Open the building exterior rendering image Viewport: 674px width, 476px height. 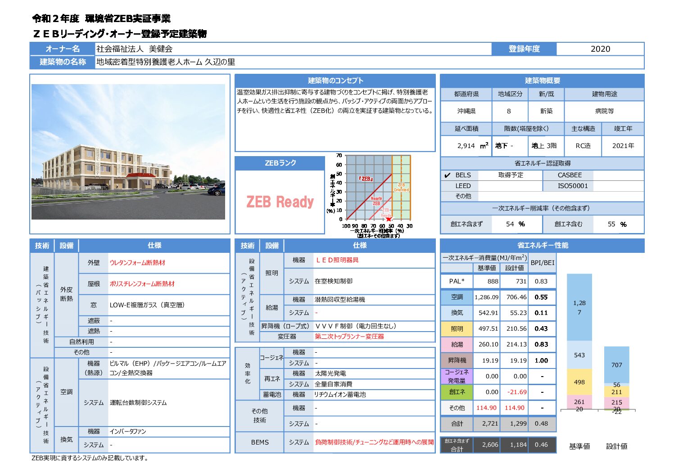click(x=128, y=152)
